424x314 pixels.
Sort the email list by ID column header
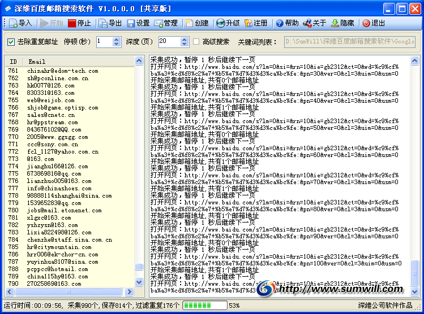click(14, 62)
